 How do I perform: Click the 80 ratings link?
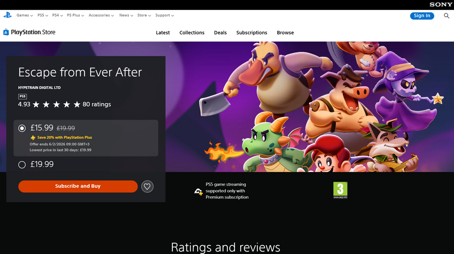[97, 104]
